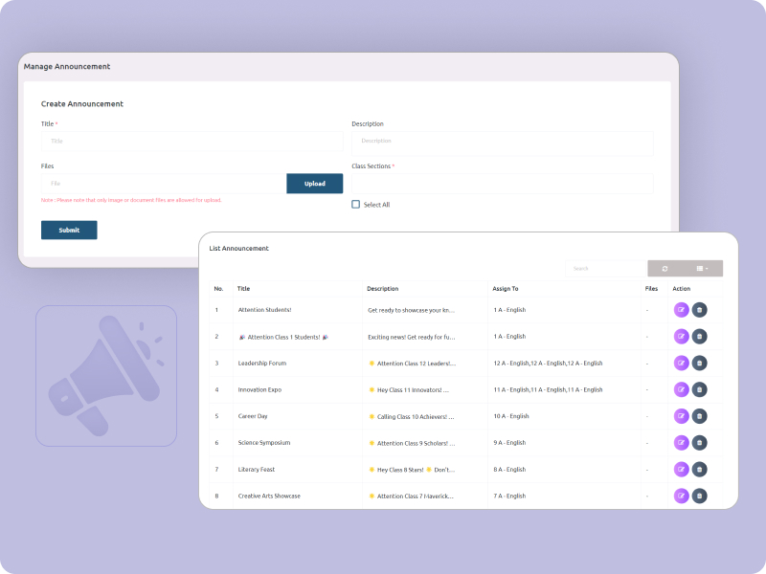Edit the Innovation Expo announcement
Screen dimensions: 766x574
[x=681, y=389]
